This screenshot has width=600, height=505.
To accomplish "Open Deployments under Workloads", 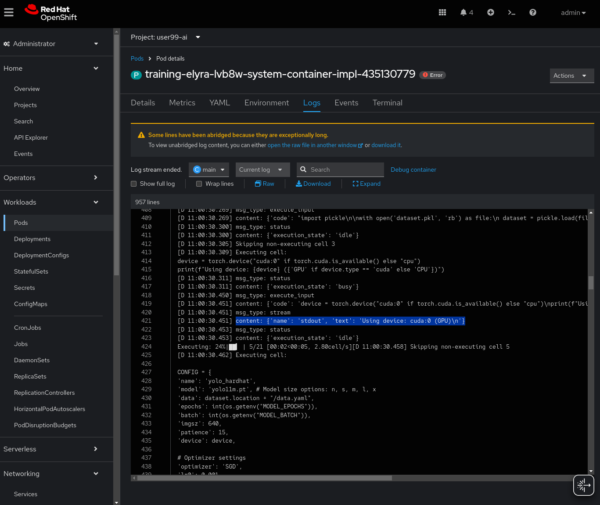I will [x=32, y=239].
